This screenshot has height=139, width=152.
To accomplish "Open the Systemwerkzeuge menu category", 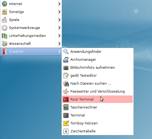I will coord(31,28).
